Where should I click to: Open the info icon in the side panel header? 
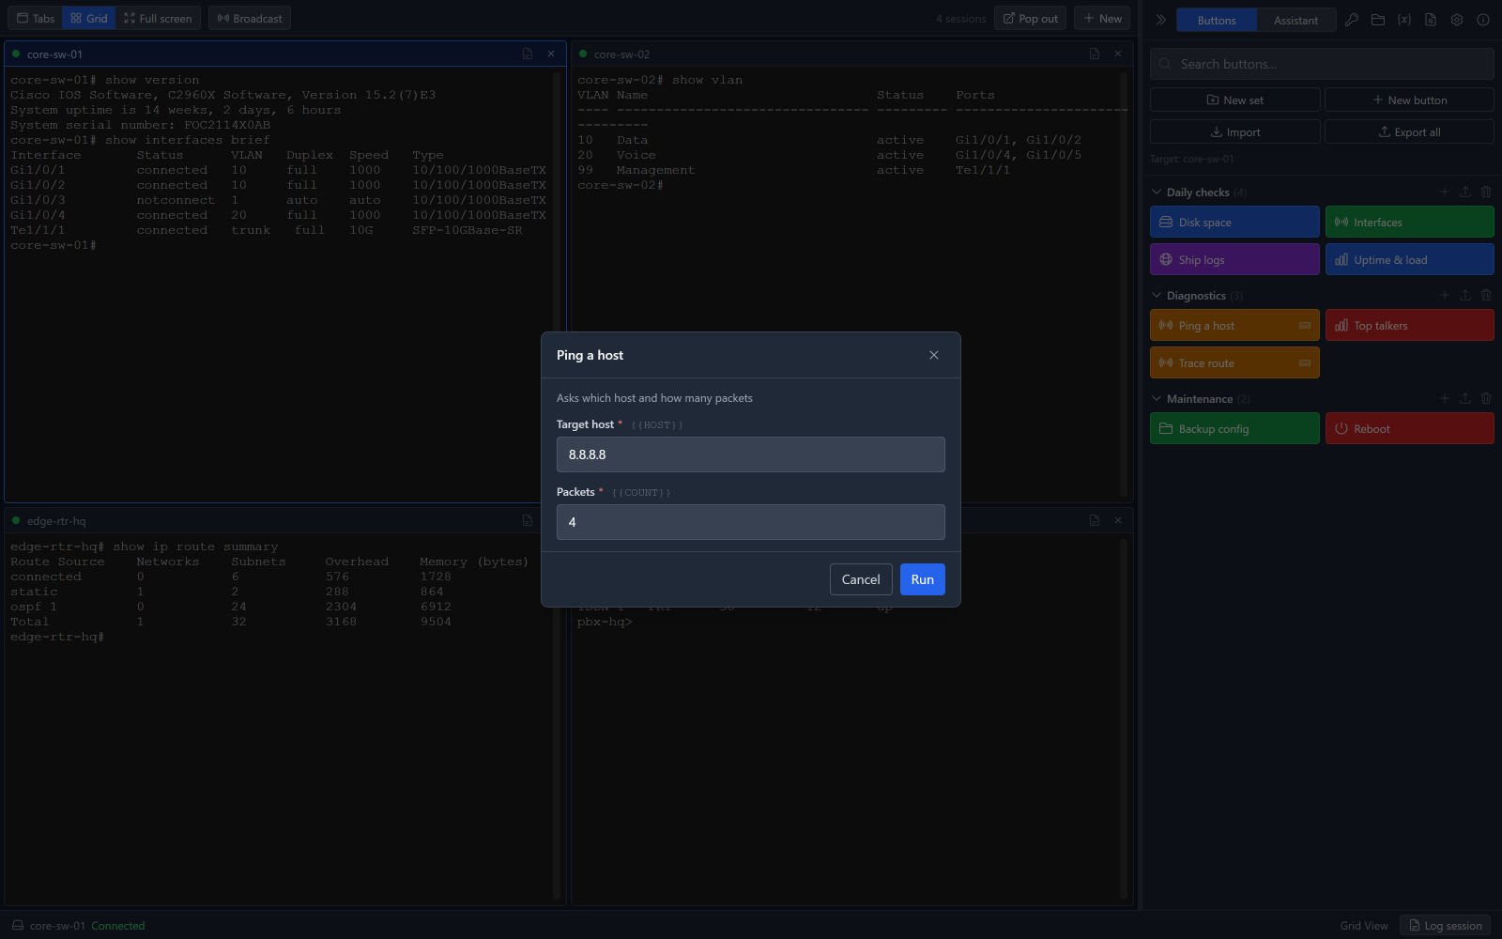[x=1483, y=20]
